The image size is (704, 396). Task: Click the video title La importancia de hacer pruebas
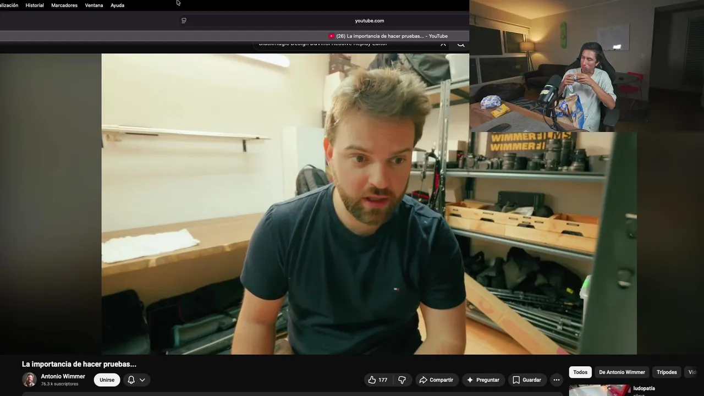tap(79, 364)
